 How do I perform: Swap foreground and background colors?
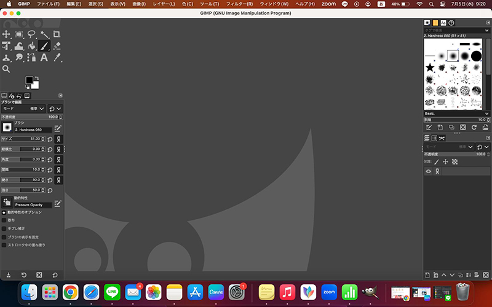tap(37, 78)
